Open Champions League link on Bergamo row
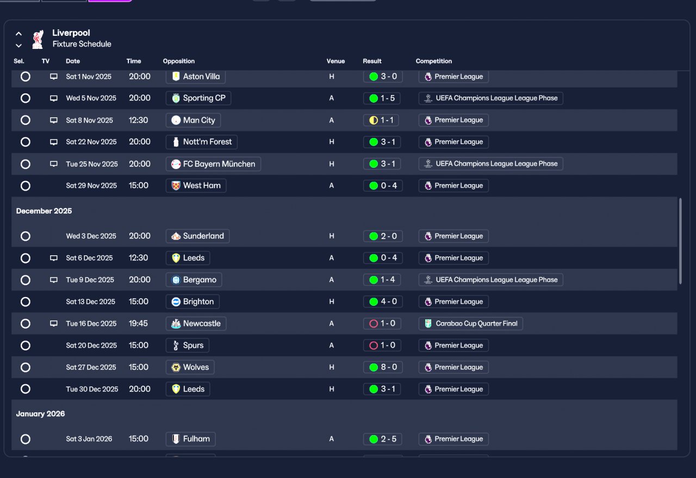Screen dimensions: 696x478 [x=491, y=280]
